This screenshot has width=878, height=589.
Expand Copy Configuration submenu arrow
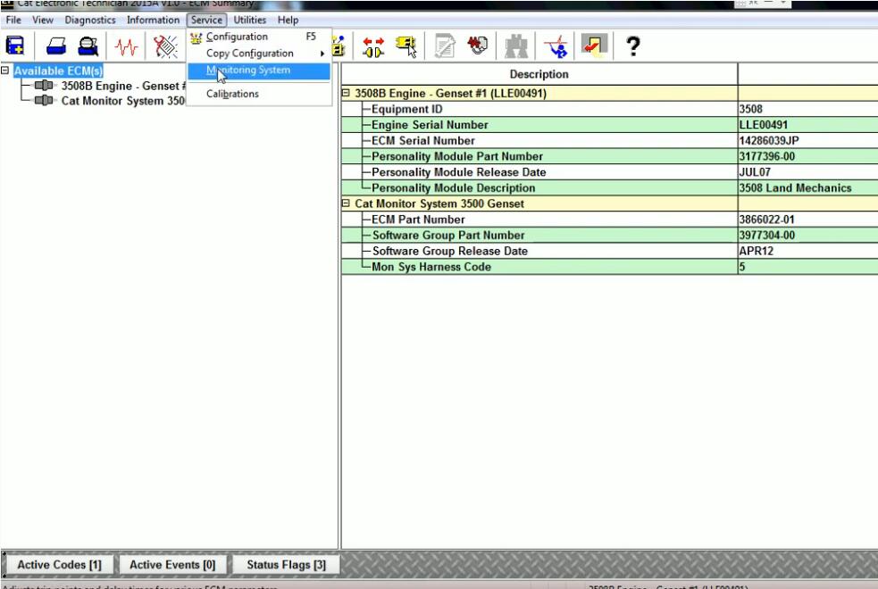[322, 54]
